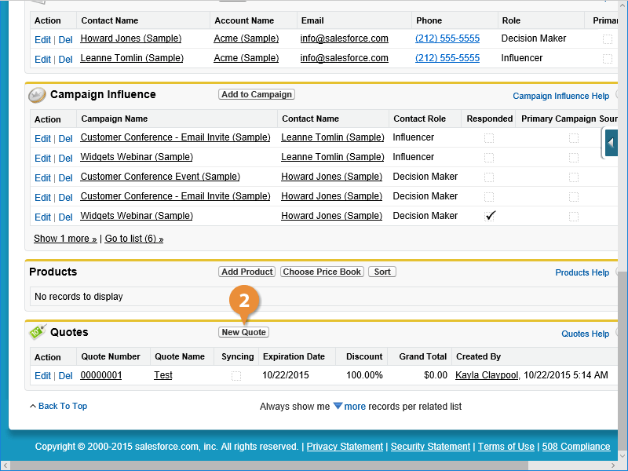Open quote number 00000001

point(101,375)
